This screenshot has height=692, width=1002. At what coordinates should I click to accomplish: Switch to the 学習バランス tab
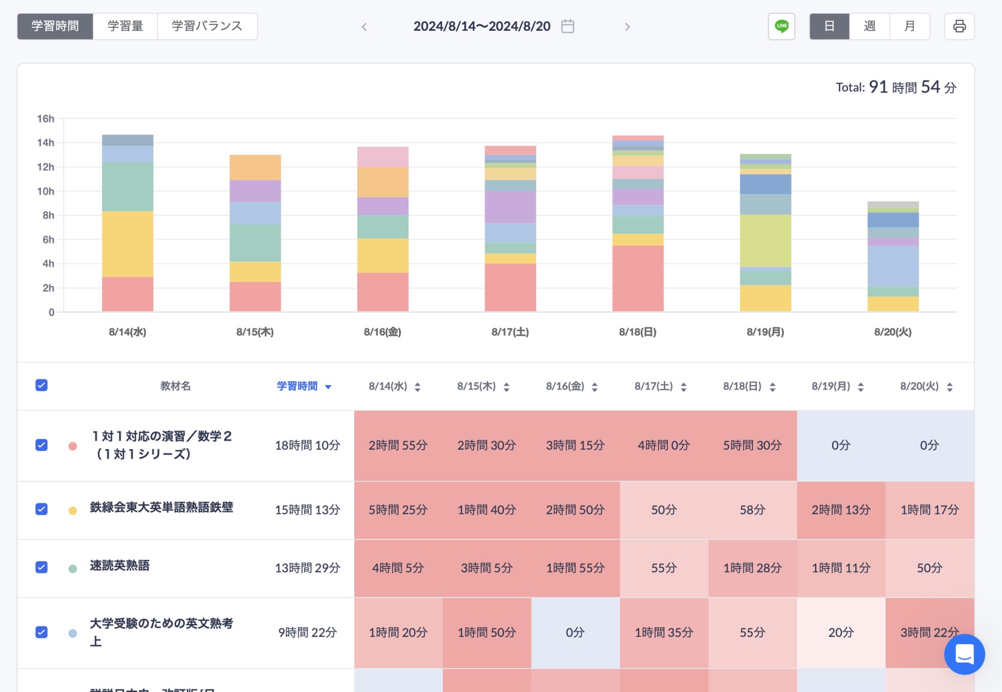click(207, 26)
